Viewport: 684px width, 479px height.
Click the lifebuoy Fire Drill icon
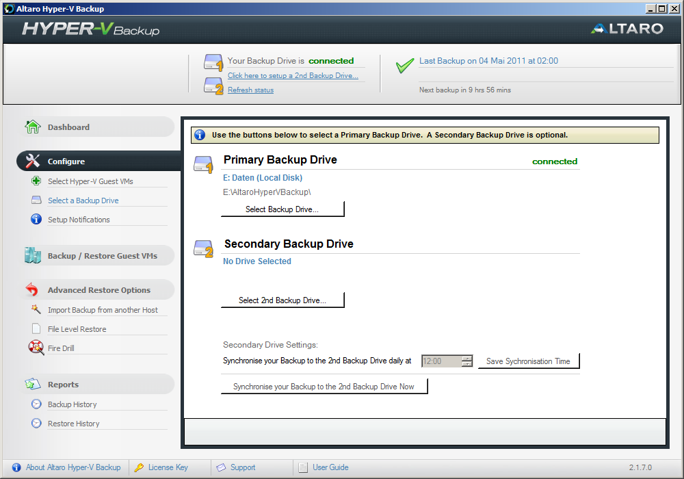click(36, 348)
